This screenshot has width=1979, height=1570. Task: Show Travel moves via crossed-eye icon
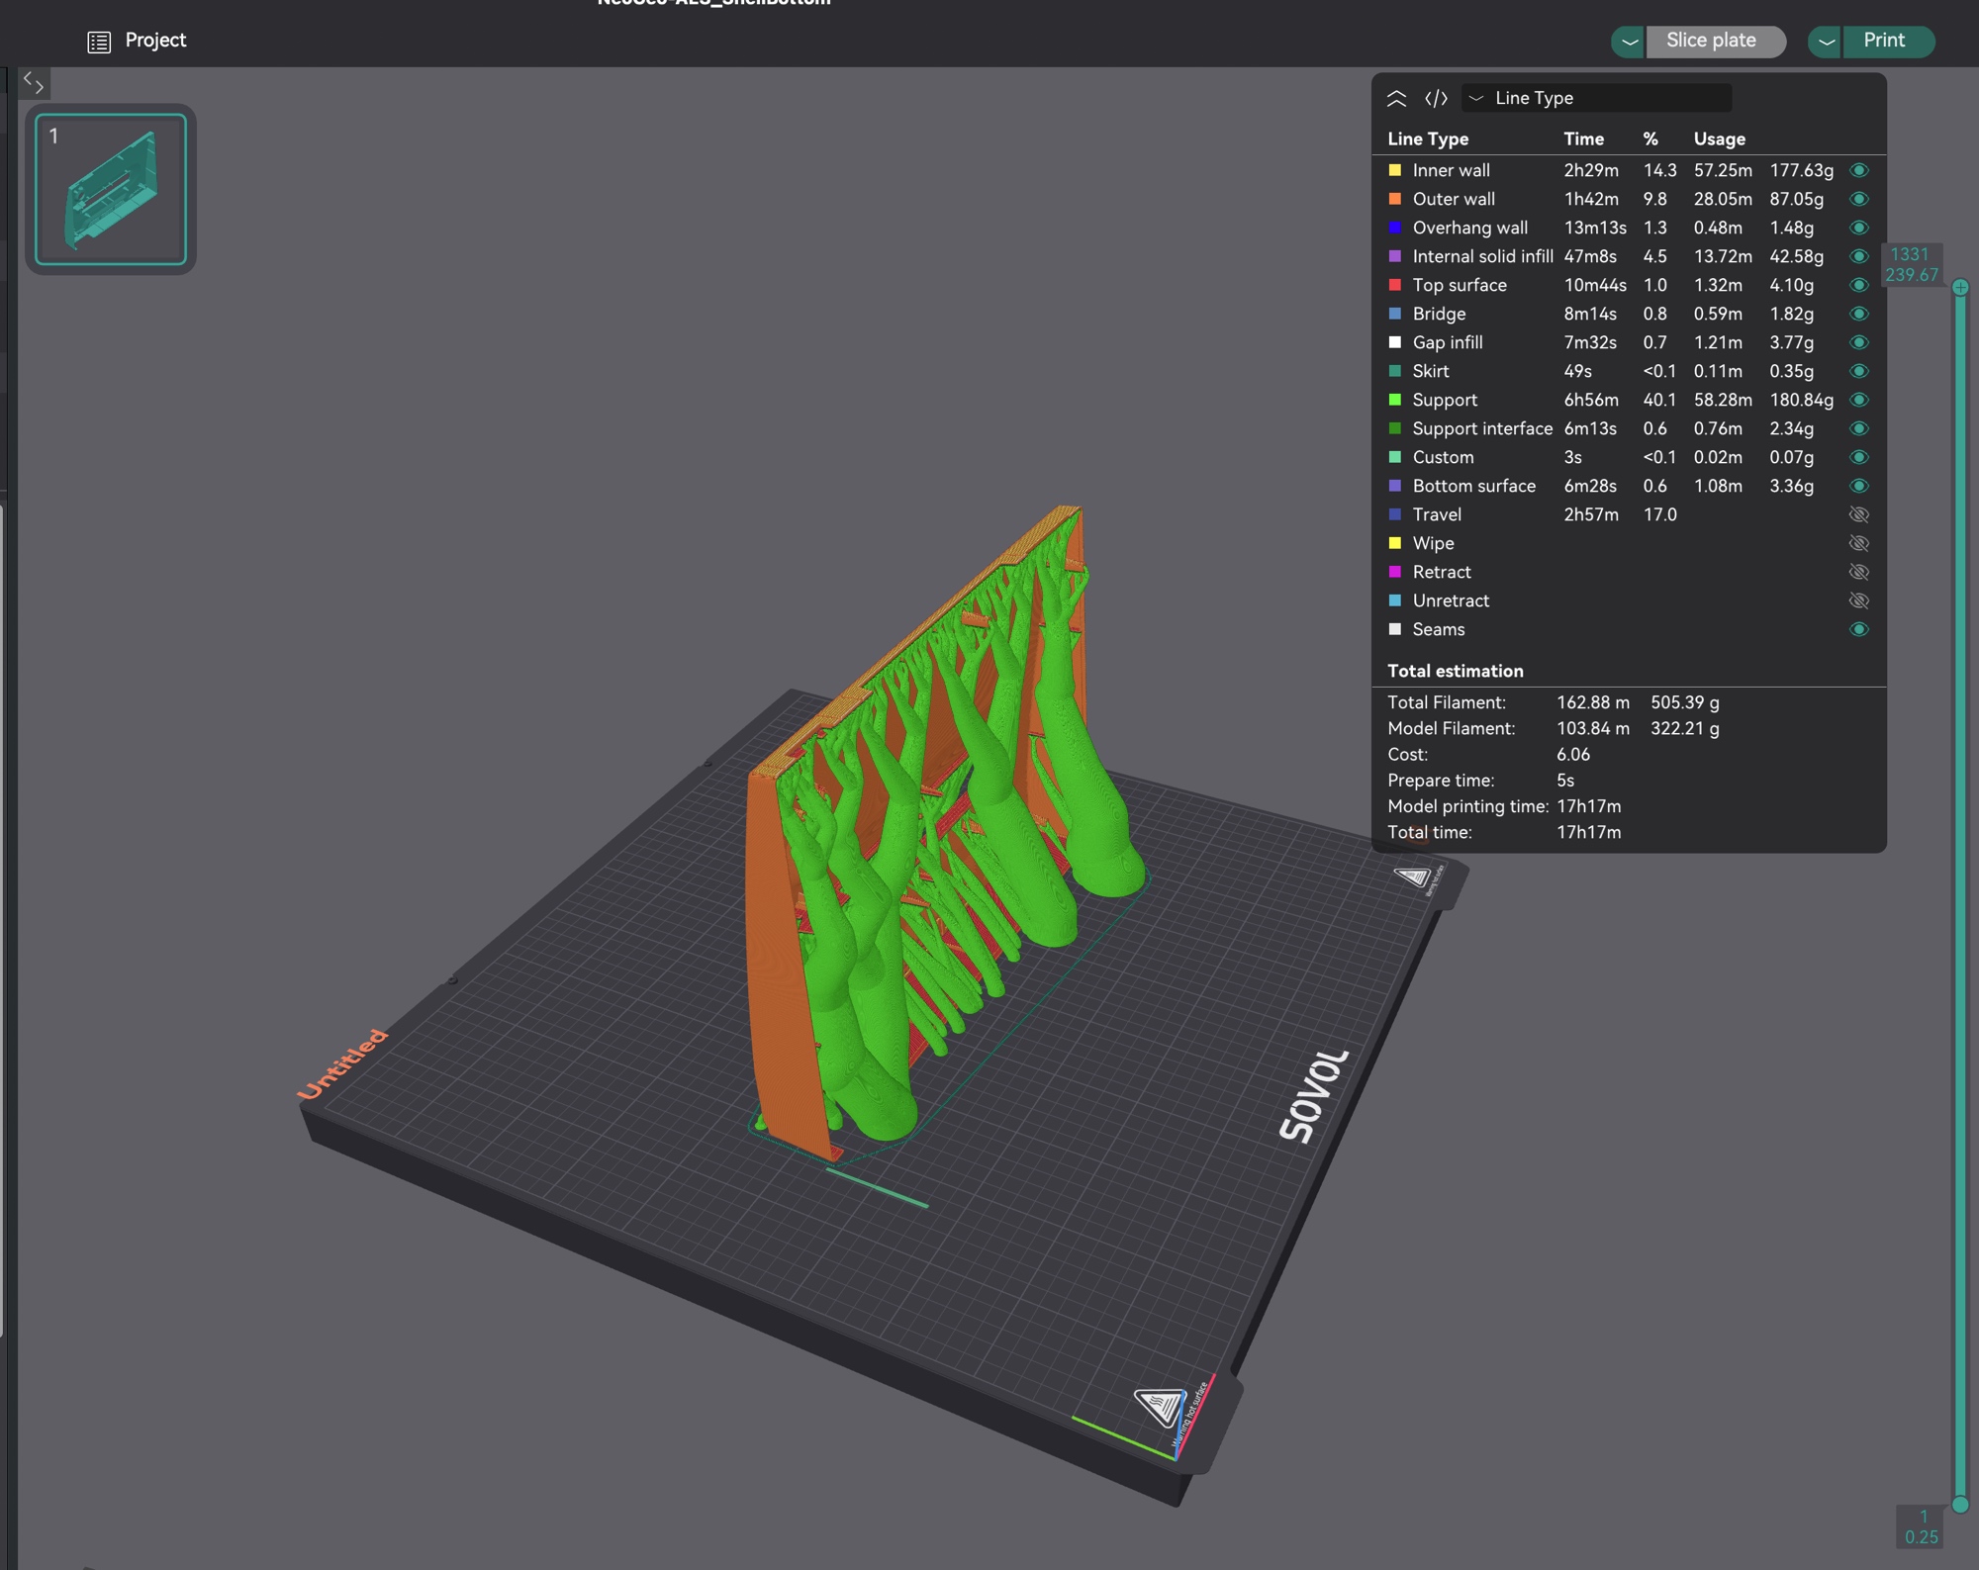1858,514
